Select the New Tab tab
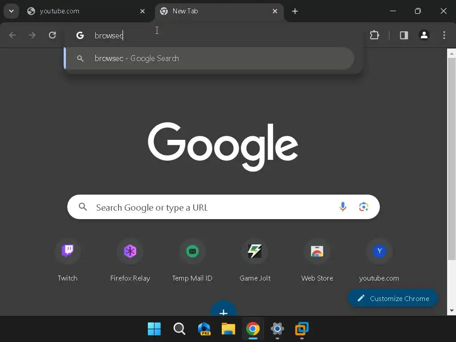Image resolution: width=456 pixels, height=342 pixels. click(219, 11)
